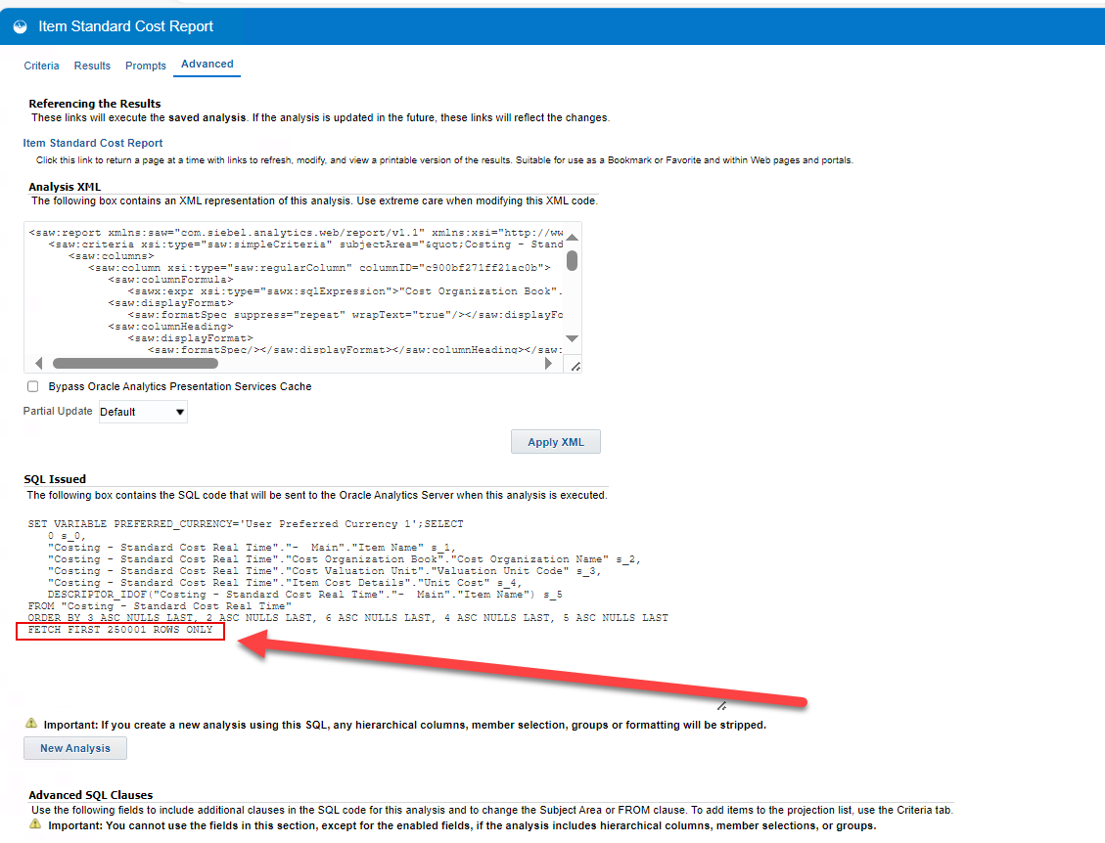This screenshot has height=843, width=1105.
Task: Click the scroll-up arrow on the Analysis XML box
Action: click(x=570, y=237)
